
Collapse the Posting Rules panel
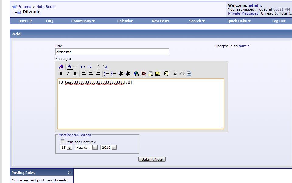[x=70, y=173]
